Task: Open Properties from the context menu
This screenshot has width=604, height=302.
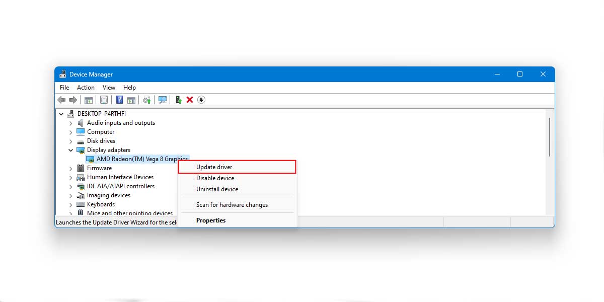Action: pos(237,220)
